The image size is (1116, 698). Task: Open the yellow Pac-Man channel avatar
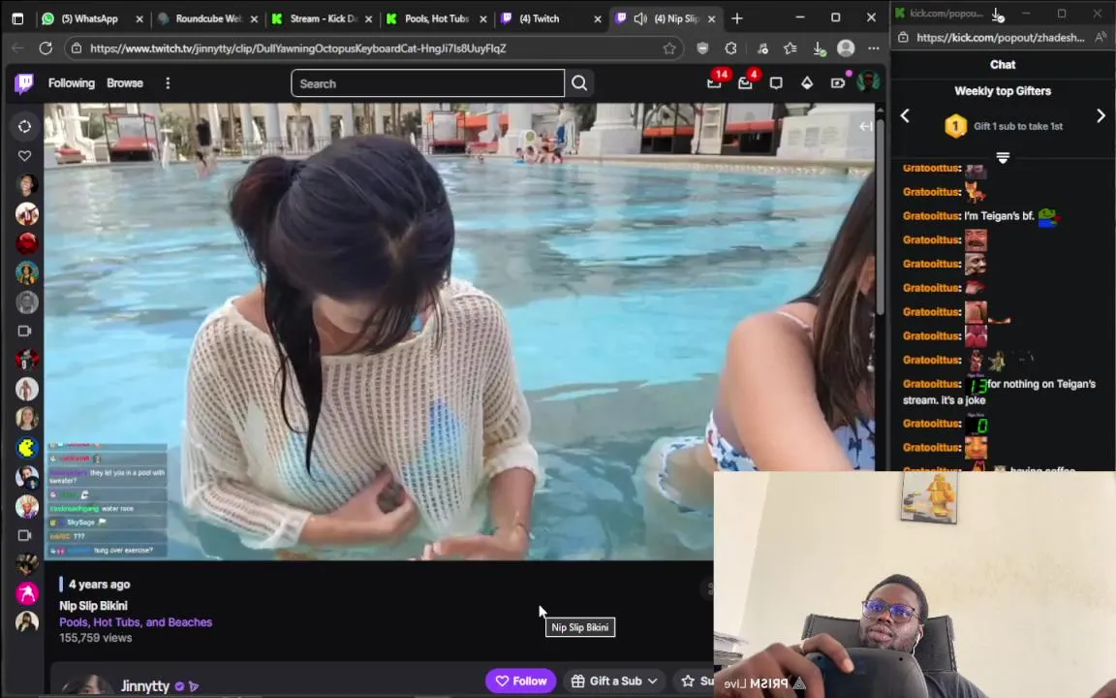tap(27, 447)
